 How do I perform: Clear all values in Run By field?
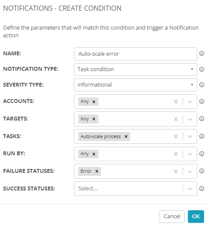pyautogui.click(x=176, y=154)
